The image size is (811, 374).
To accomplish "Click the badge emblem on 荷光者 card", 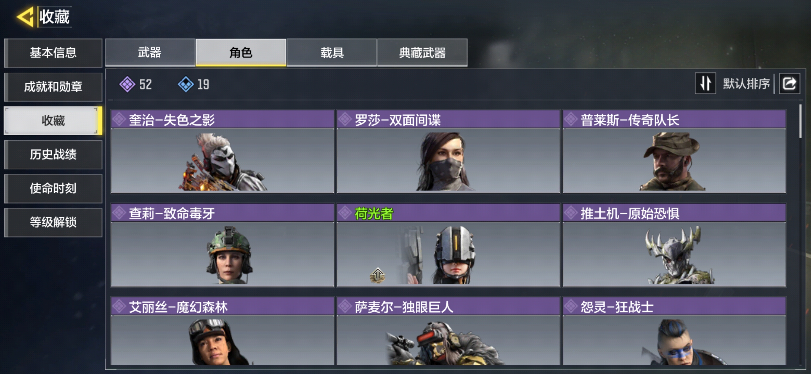I will coord(378,275).
